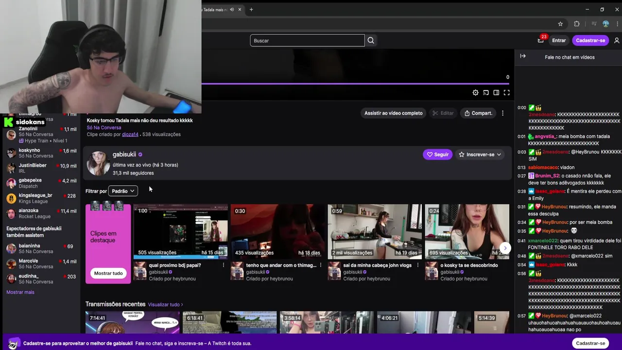Mute the browser tab audio

[232, 9]
